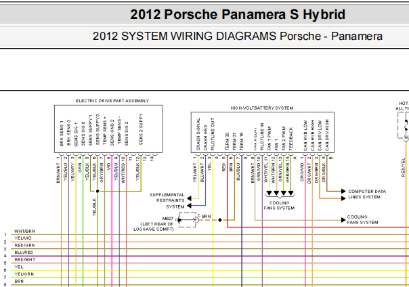Image resolution: width=409 pixels, height=287 pixels.
Task: Select the 'TEMP SENS +' pin label
Action: (105, 132)
